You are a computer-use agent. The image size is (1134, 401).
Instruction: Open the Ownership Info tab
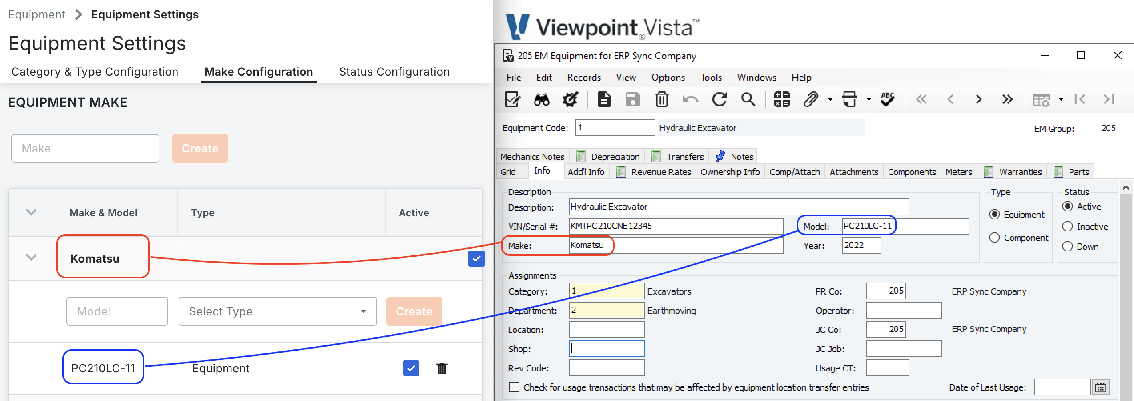click(x=730, y=172)
